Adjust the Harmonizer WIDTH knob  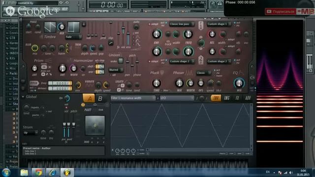click(74, 68)
